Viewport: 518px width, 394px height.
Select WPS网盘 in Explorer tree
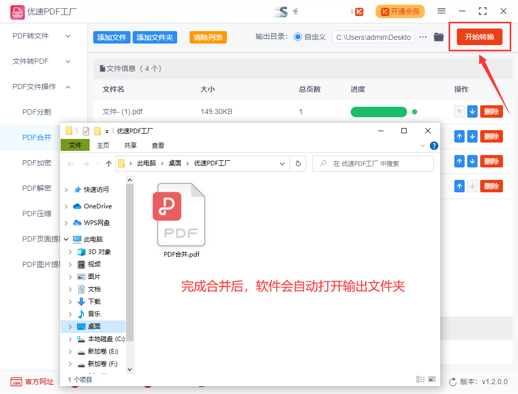point(97,223)
